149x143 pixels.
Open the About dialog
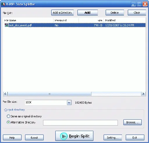(x=34, y=137)
